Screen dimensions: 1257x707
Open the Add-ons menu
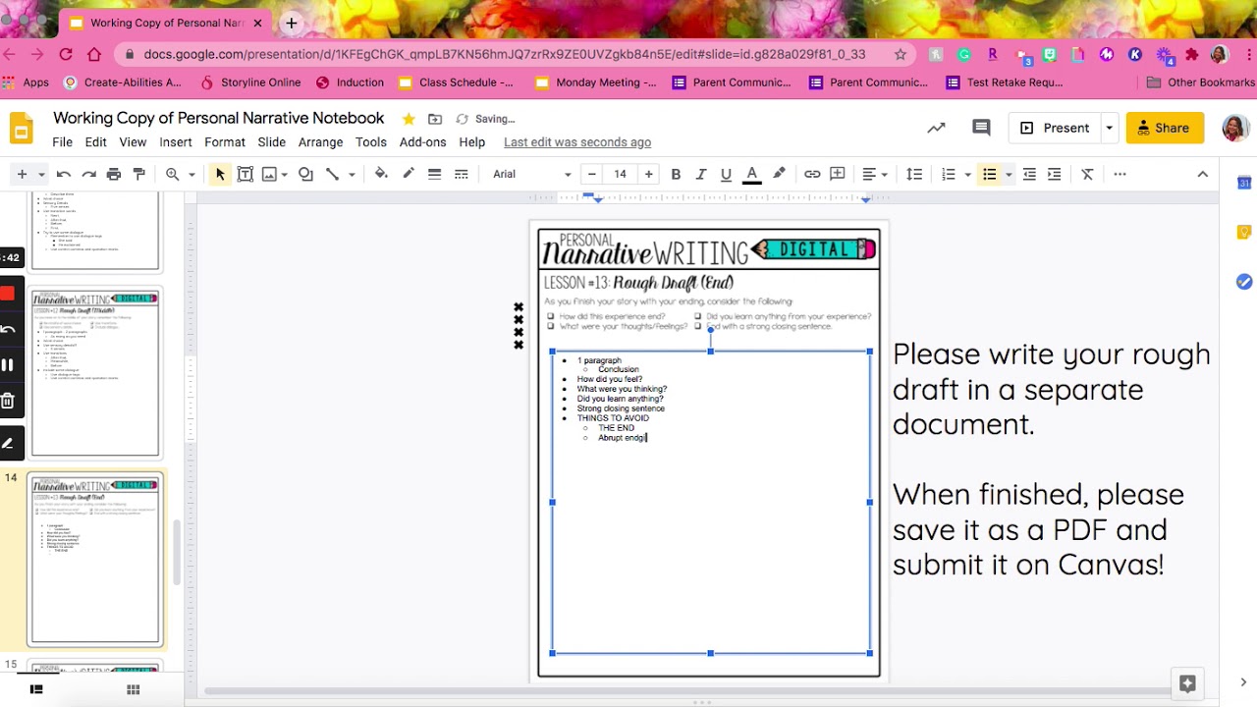pyautogui.click(x=423, y=142)
